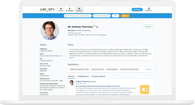
Task: Switch to the Publications tab
Action: [x=83, y=76]
